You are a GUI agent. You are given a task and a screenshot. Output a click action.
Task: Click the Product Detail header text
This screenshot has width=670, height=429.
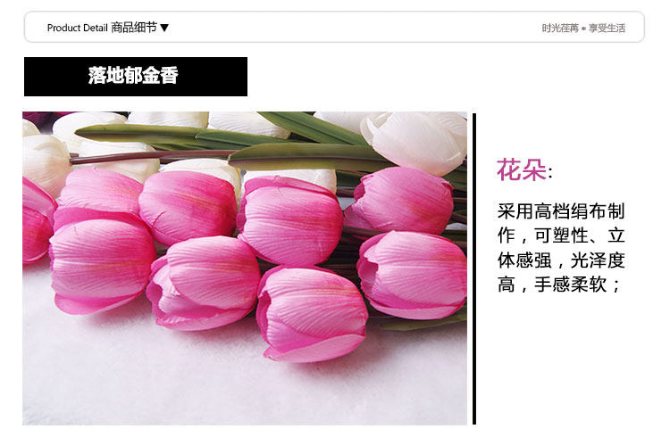(x=78, y=28)
